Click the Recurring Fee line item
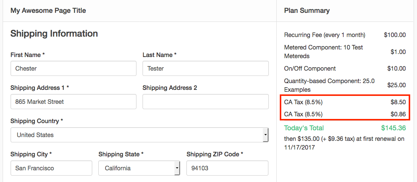The width and height of the screenshot is (417, 182). (324, 35)
